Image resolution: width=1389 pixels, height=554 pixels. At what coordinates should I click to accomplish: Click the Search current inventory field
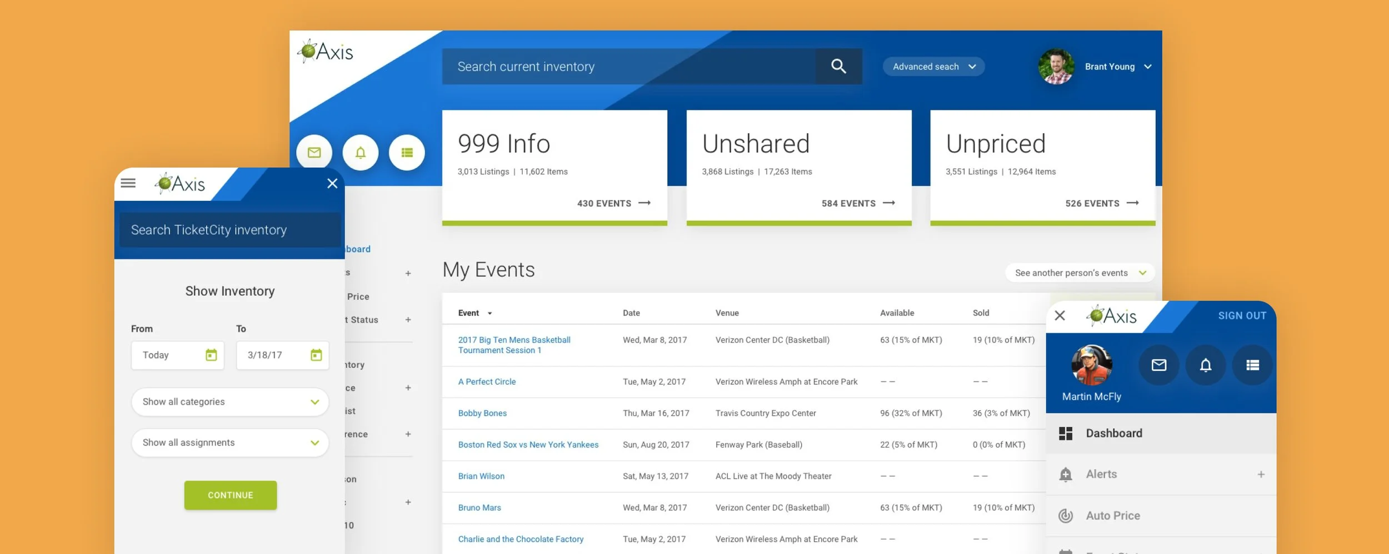tap(629, 67)
